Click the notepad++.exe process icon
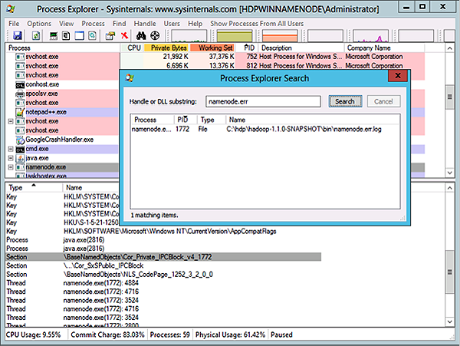Screen dimensions: 460x346 (x=20, y=112)
